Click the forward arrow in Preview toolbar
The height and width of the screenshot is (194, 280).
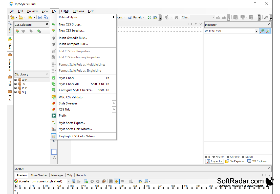coord(98,181)
